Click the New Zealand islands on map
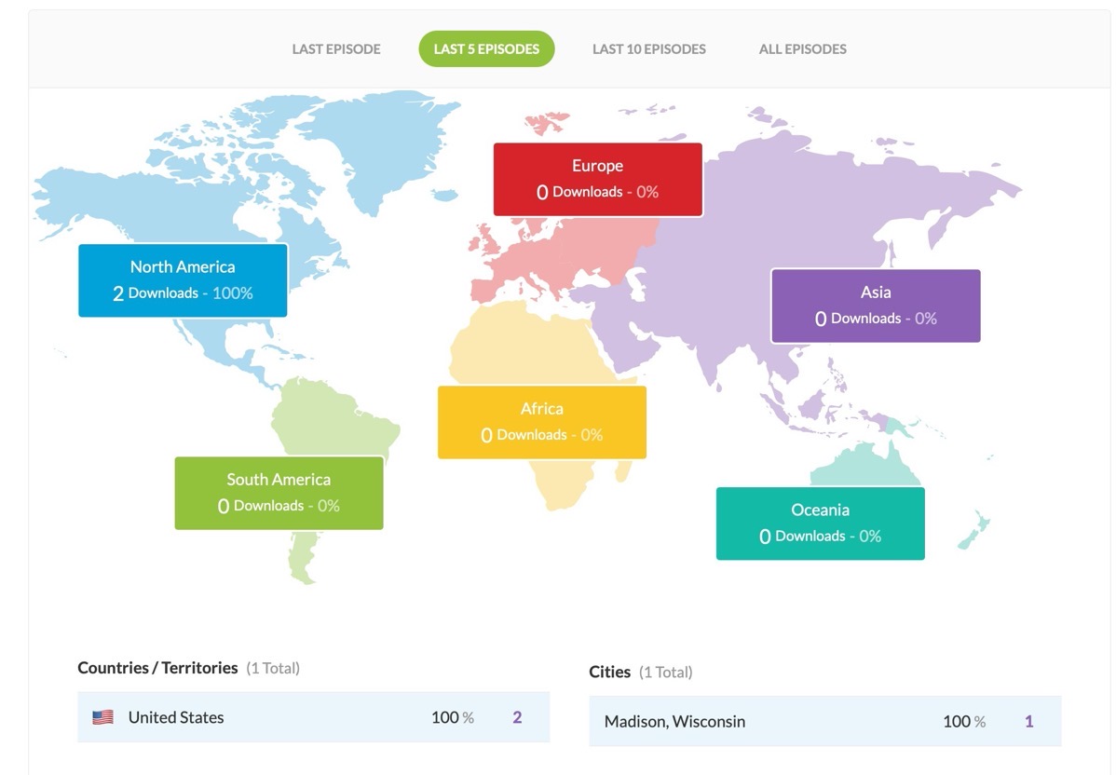The image size is (1116, 775). pyautogui.click(x=973, y=531)
